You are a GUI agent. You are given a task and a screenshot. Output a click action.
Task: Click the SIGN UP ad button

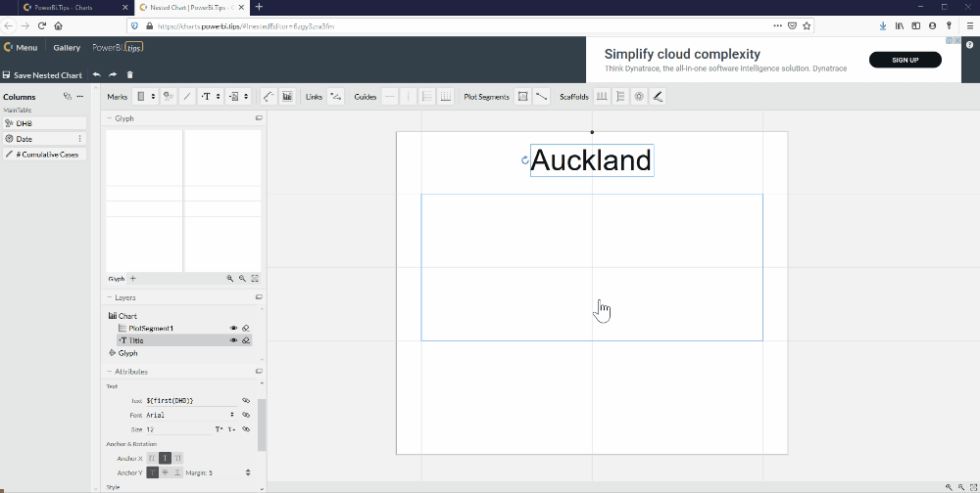pyautogui.click(x=905, y=60)
